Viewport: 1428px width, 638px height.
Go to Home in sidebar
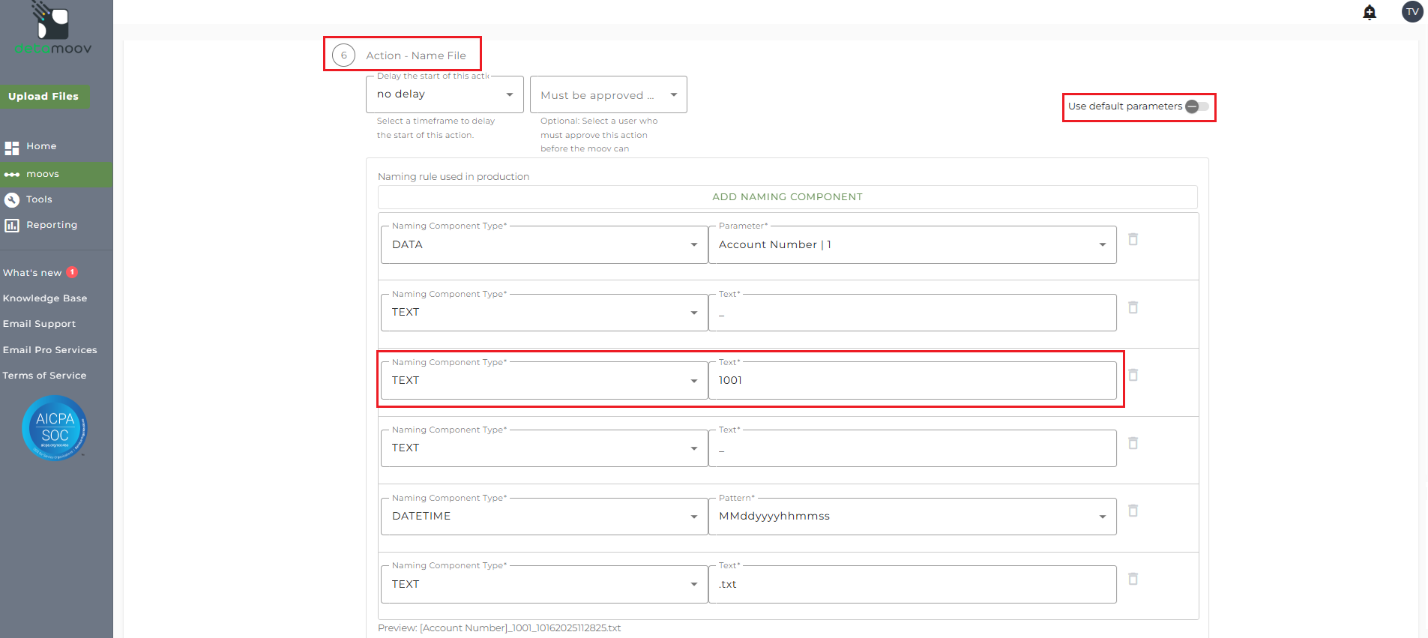41,146
